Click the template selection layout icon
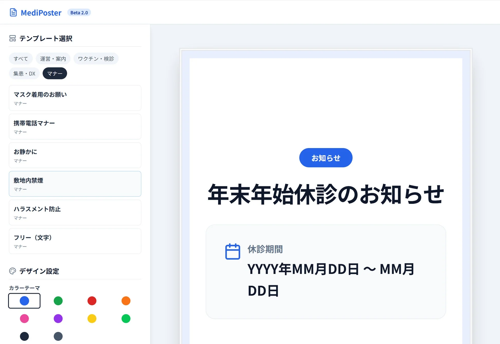 13,38
